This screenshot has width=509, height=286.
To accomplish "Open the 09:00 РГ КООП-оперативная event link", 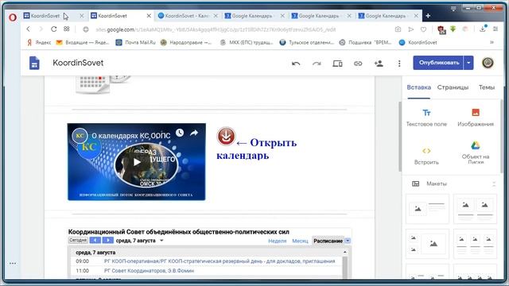I will click(x=220, y=261).
